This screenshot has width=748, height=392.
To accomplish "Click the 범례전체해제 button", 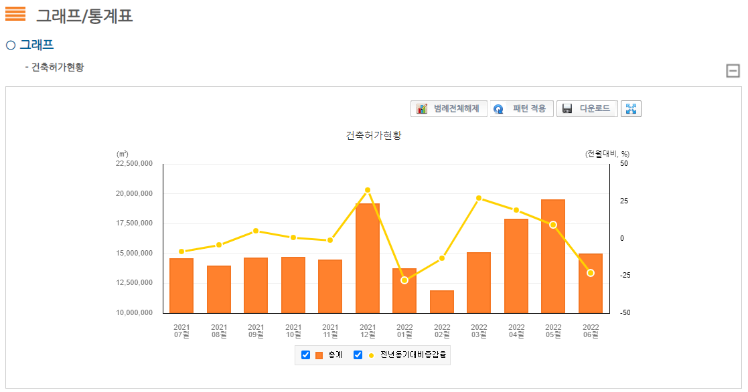I will pyautogui.click(x=449, y=108).
